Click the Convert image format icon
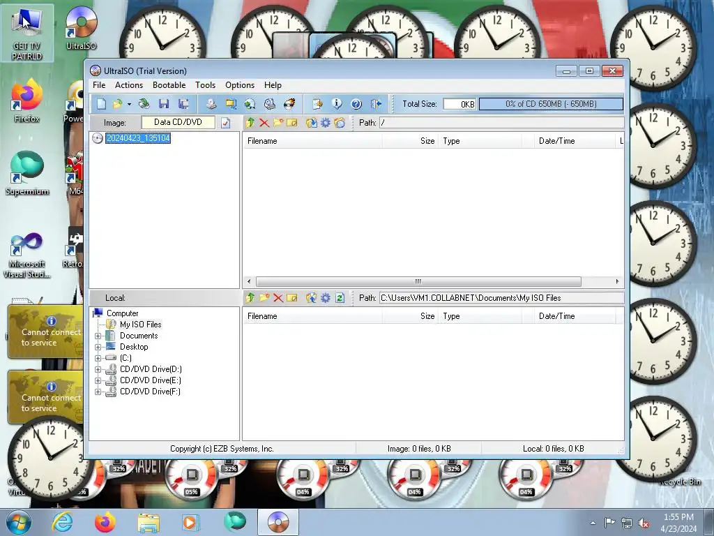Image resolution: width=714 pixels, height=536 pixels. pyautogui.click(x=231, y=104)
